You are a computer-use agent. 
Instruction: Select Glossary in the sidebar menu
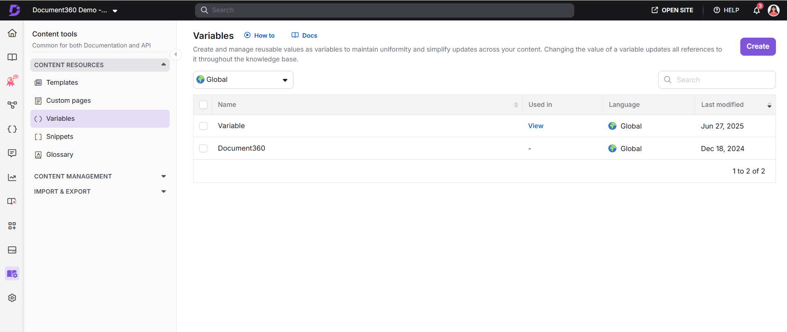[x=100, y=155]
